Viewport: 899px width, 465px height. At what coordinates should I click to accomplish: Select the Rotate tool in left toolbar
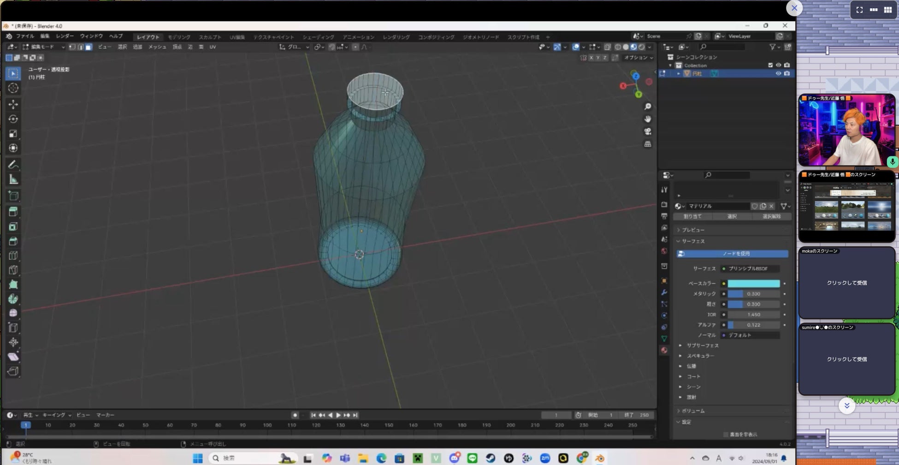[x=13, y=119]
